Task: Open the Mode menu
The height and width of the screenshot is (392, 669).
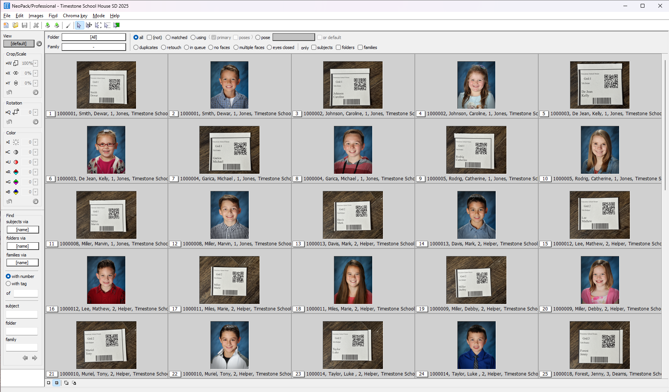Action: click(x=99, y=16)
